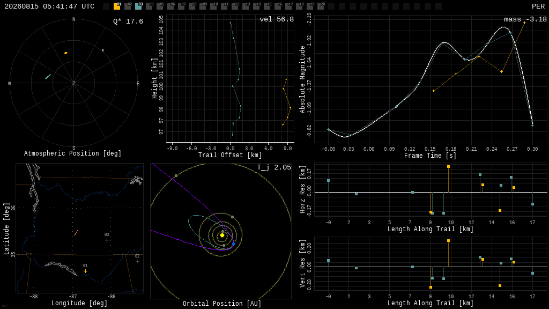Image resolution: width=549 pixels, height=309 pixels.
Task: Toggle station 03 teal indicator box
Action: click(139, 6)
